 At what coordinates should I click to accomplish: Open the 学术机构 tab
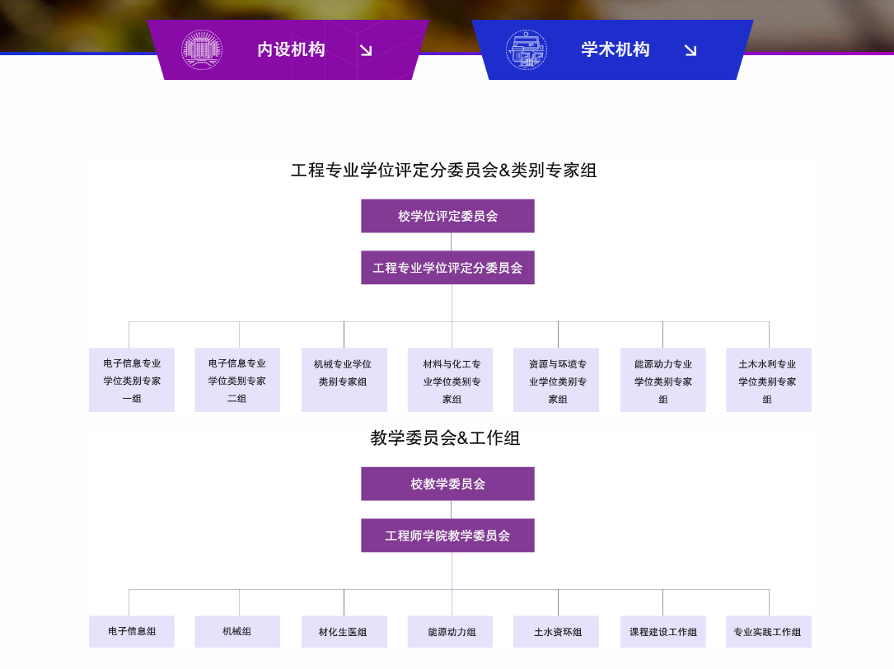pos(612,49)
